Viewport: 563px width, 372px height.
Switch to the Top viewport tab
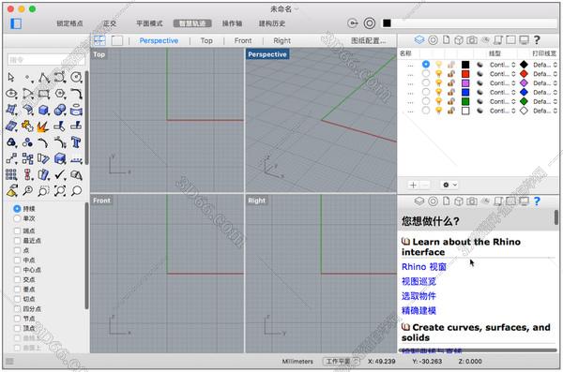206,40
